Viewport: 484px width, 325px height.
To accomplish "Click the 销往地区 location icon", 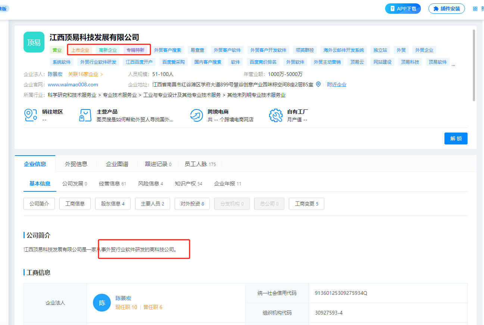I will pos(31,115).
